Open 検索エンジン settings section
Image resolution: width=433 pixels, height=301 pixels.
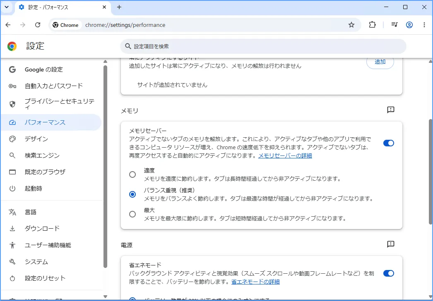pos(51,155)
